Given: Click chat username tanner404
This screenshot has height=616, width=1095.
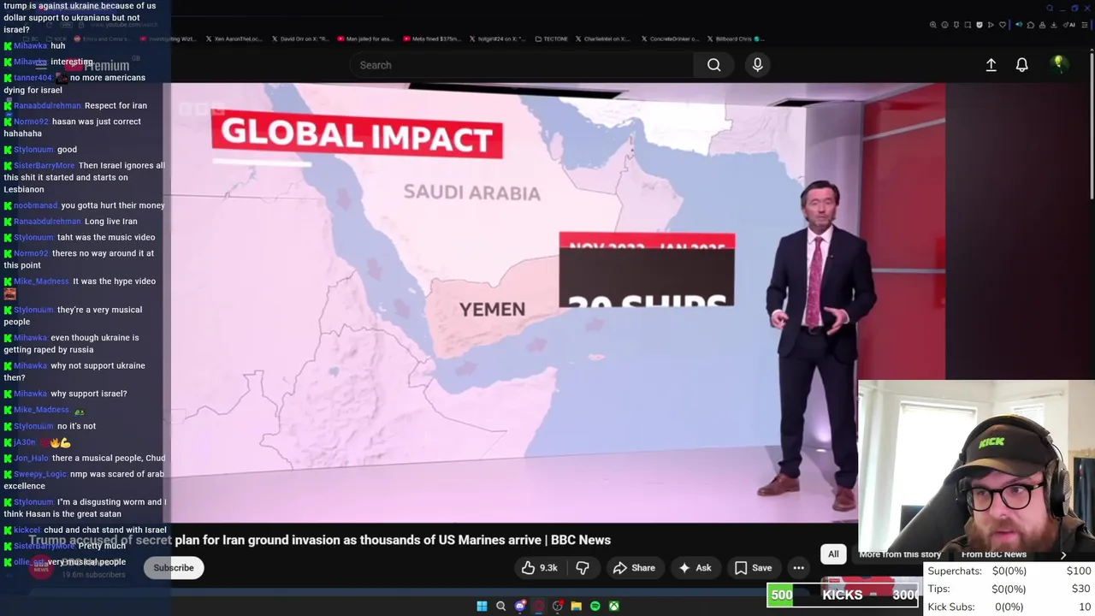Looking at the screenshot, I should pos(33,78).
